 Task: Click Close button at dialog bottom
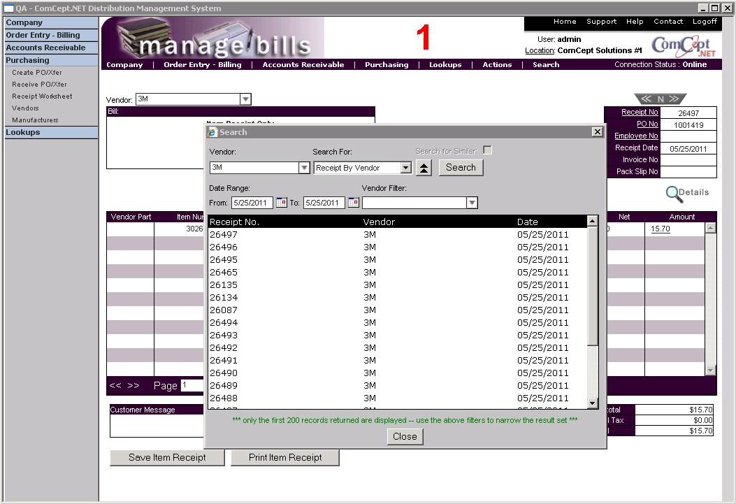(405, 436)
